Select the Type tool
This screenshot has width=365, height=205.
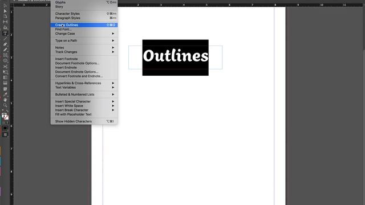coord(5,33)
